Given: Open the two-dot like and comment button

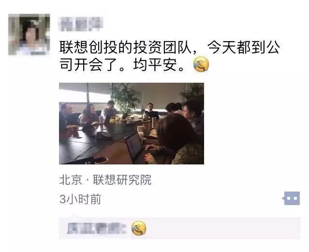Looking at the screenshot, I should pos(292,198).
